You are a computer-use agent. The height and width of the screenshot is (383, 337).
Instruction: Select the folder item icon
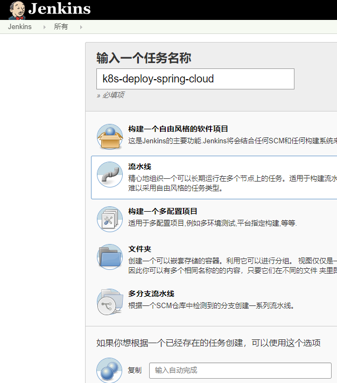tap(110, 257)
